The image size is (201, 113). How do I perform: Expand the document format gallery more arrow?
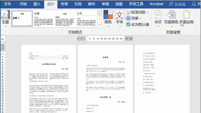(x=100, y=25)
